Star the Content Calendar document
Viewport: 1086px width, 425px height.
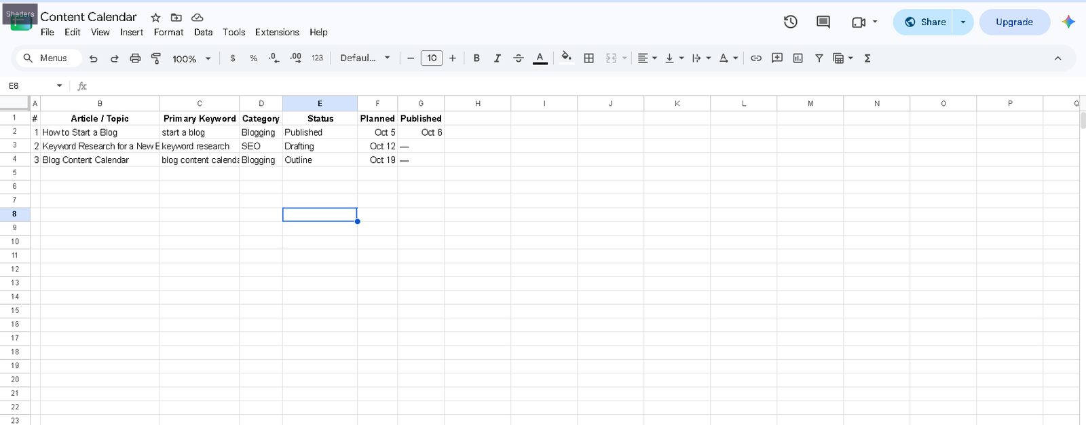155,18
